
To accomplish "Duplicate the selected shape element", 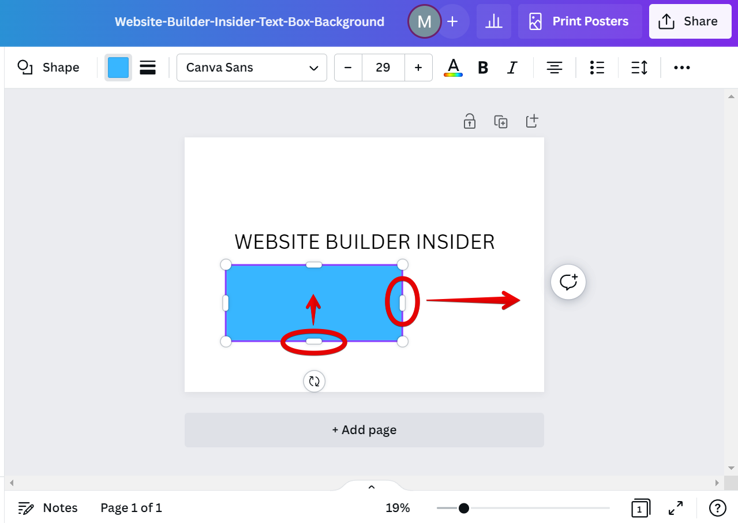I will [500, 121].
